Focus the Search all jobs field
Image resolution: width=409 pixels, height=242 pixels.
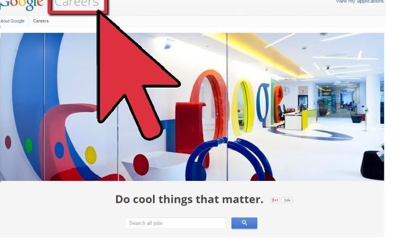[x=175, y=223]
